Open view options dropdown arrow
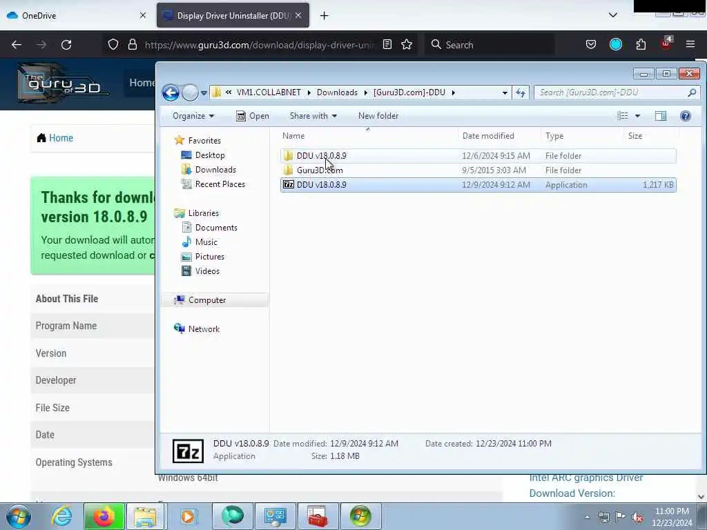This screenshot has width=707, height=530. tap(637, 116)
